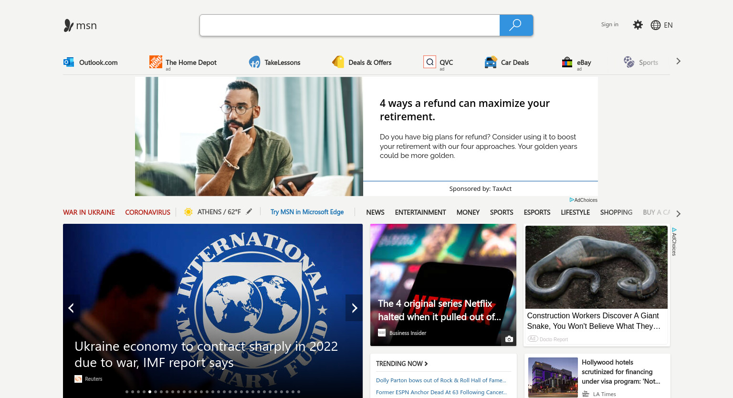Click inside the MSN search box
733x398 pixels.
350,25
